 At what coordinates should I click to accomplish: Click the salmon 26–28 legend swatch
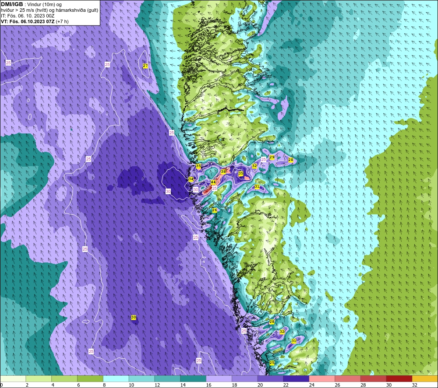348,378
